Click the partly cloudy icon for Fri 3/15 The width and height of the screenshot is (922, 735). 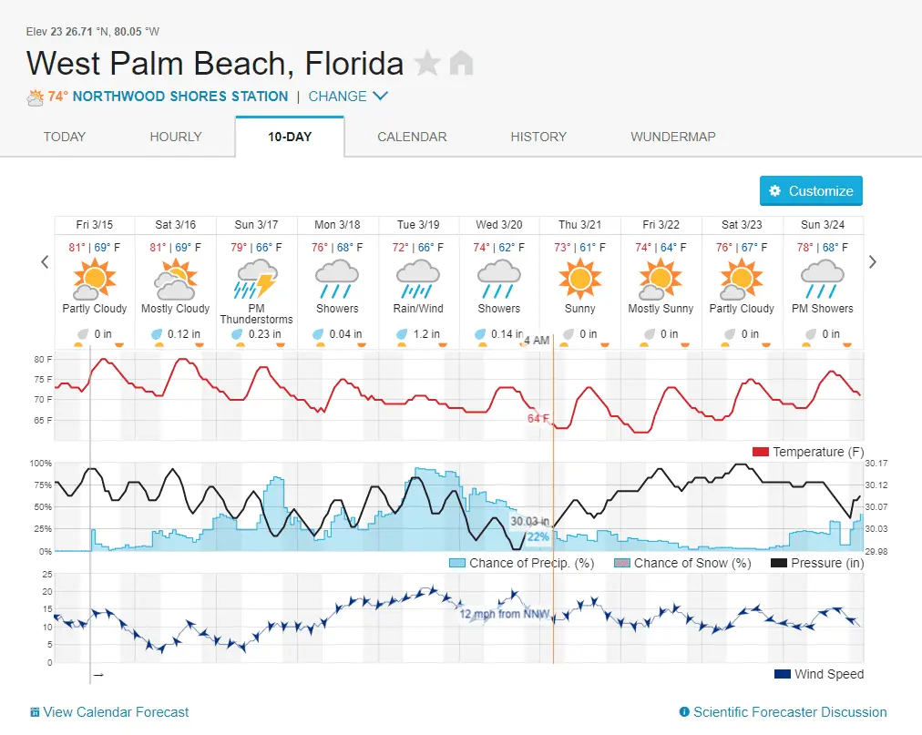(x=95, y=278)
